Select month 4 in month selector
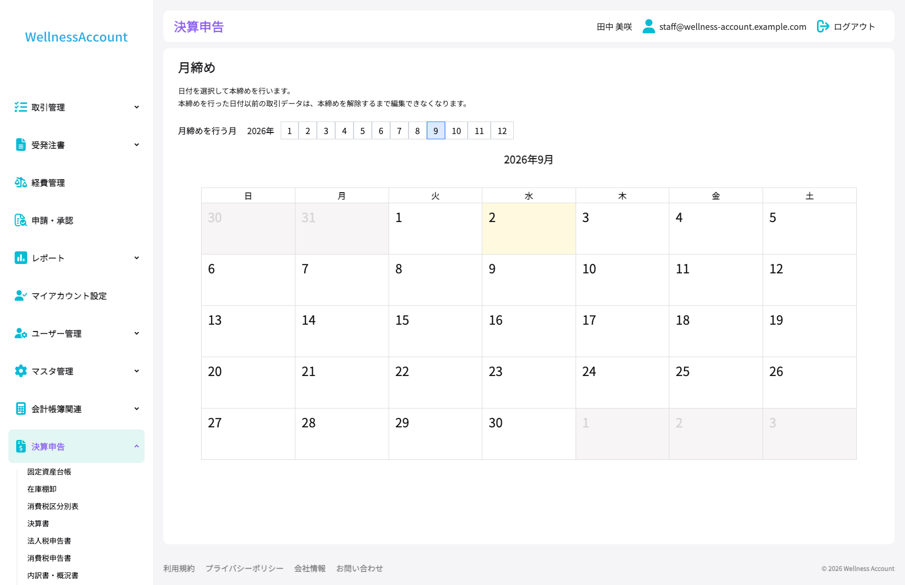Screen dimensions: 905x585 (x=345, y=131)
